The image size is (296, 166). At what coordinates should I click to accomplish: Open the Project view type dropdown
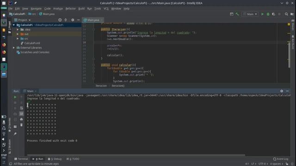[23, 20]
